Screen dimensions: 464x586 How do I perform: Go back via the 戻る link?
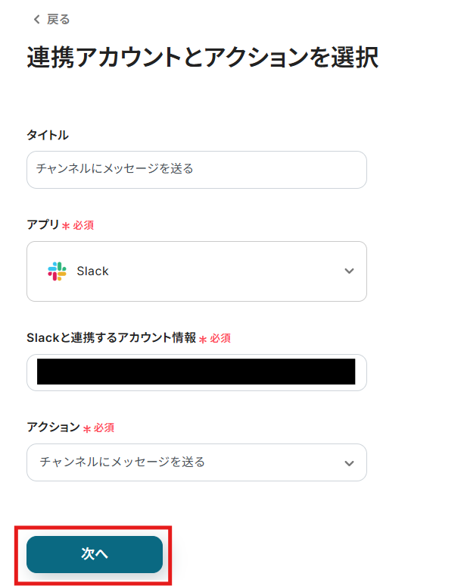(58, 20)
